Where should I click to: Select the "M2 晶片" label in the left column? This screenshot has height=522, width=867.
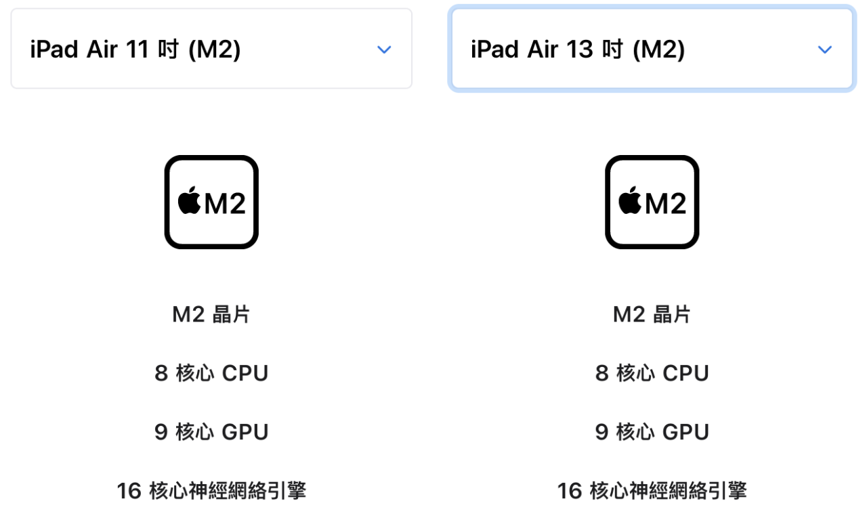[x=211, y=314]
